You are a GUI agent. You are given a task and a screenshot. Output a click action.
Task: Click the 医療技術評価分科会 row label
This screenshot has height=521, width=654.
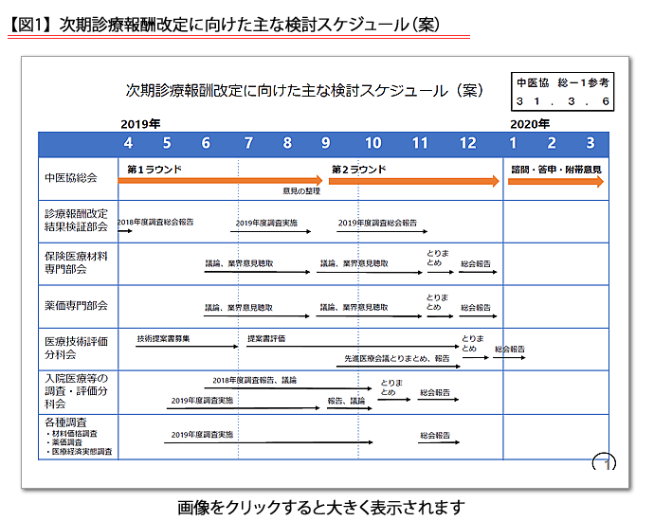point(77,348)
